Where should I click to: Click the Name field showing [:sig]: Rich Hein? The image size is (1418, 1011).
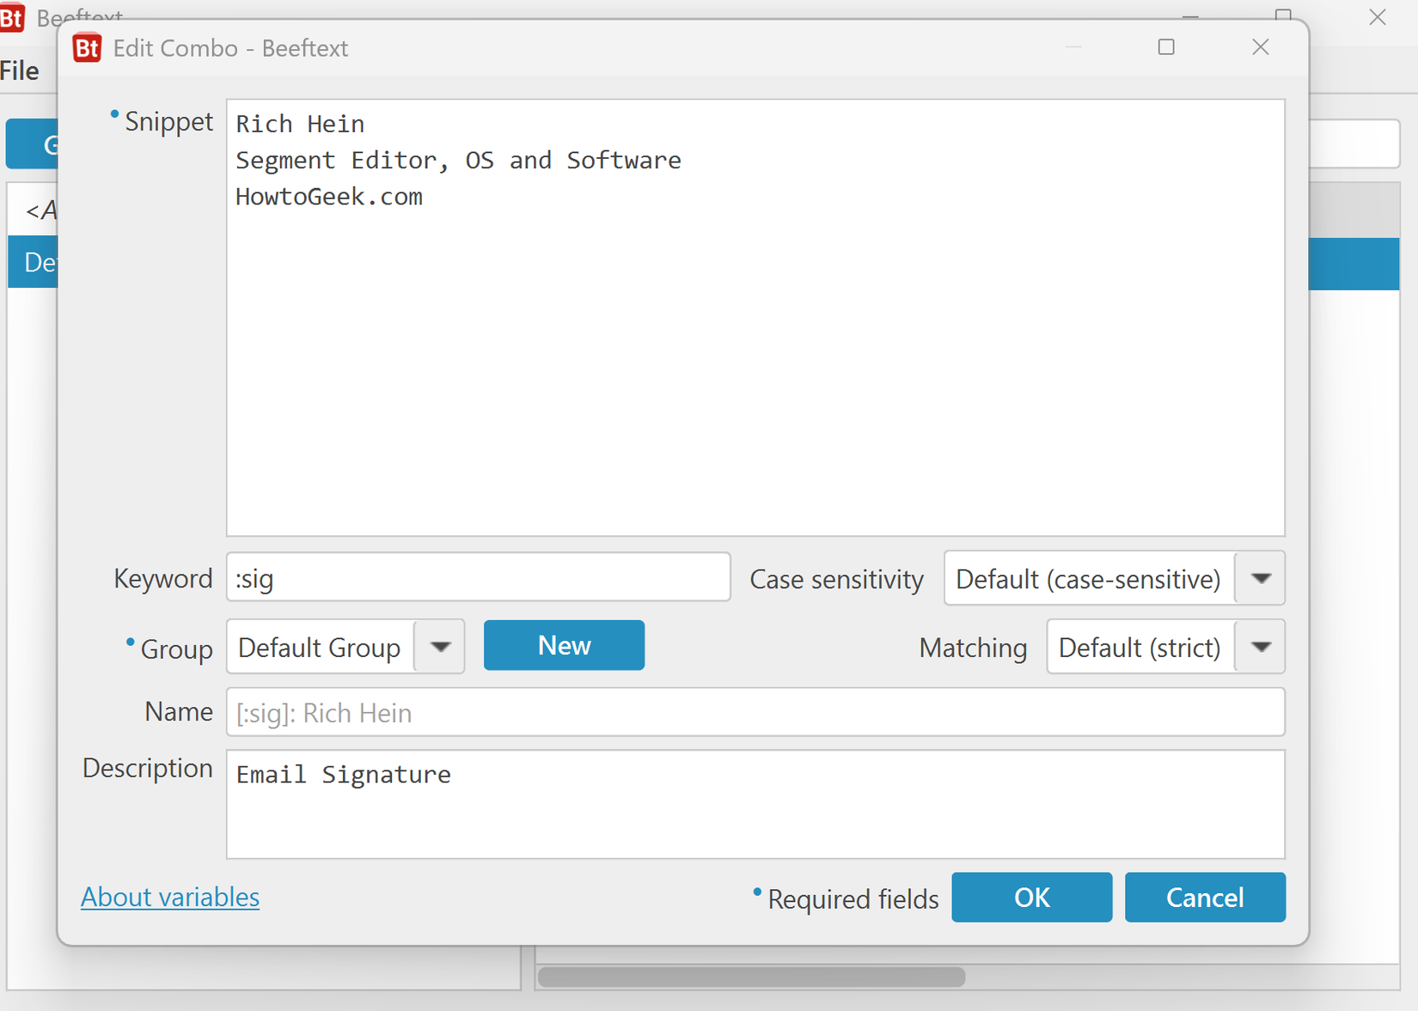(755, 712)
